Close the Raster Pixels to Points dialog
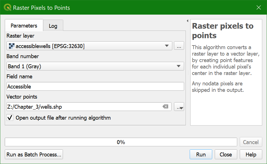 [x=259, y=8]
